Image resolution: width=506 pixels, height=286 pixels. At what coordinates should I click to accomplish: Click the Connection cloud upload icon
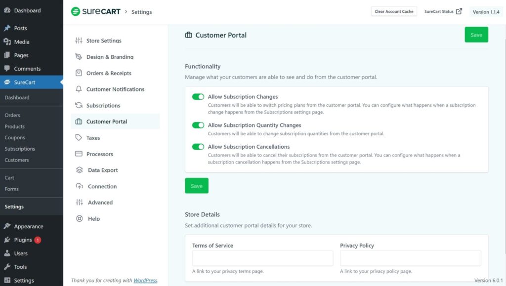tap(80, 186)
